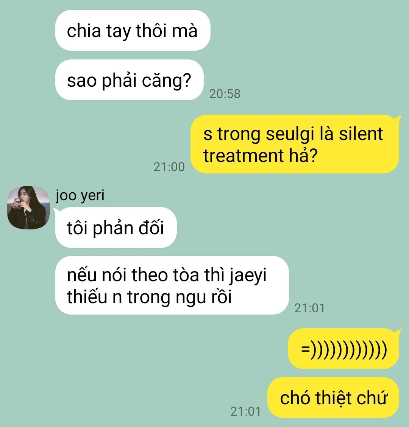The image size is (409, 427).
Task: Select the "sao phải căng?" message bubble
Action: pos(130,80)
